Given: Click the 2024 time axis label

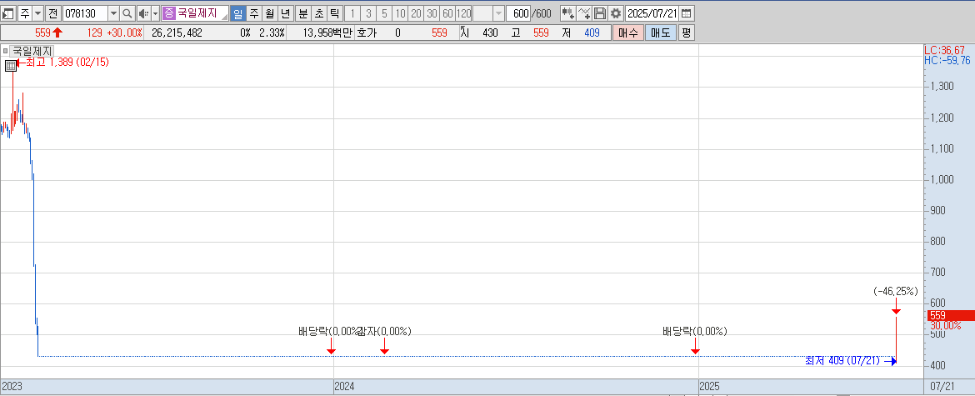Looking at the screenshot, I should coord(344,387).
